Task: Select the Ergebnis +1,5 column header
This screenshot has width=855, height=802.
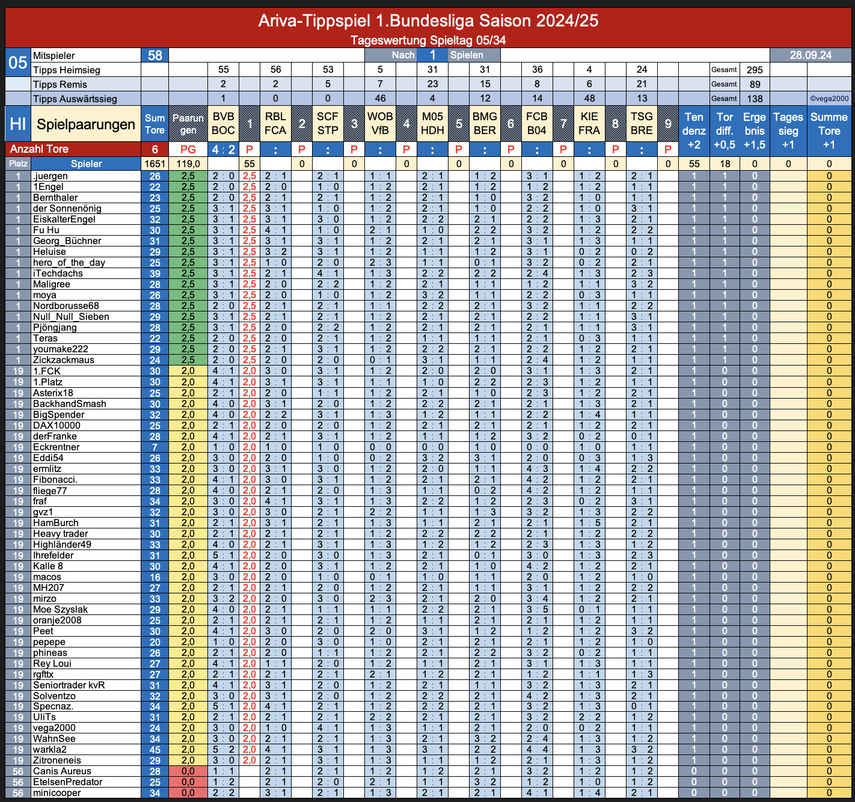Action: (755, 131)
